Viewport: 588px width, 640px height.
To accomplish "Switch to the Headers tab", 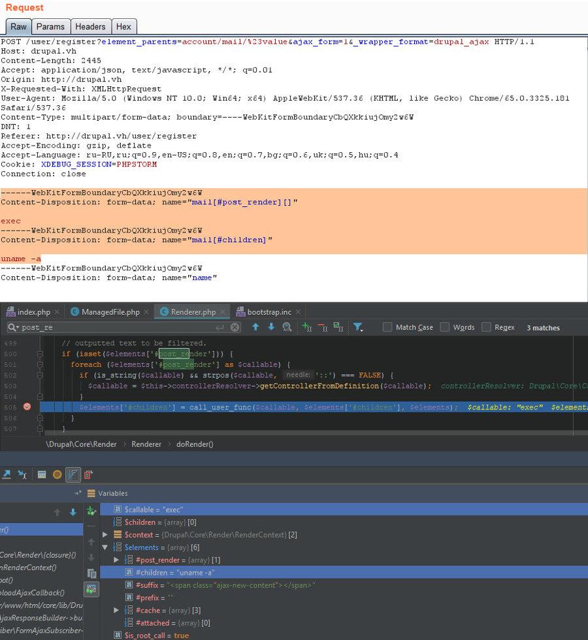I will [x=90, y=27].
